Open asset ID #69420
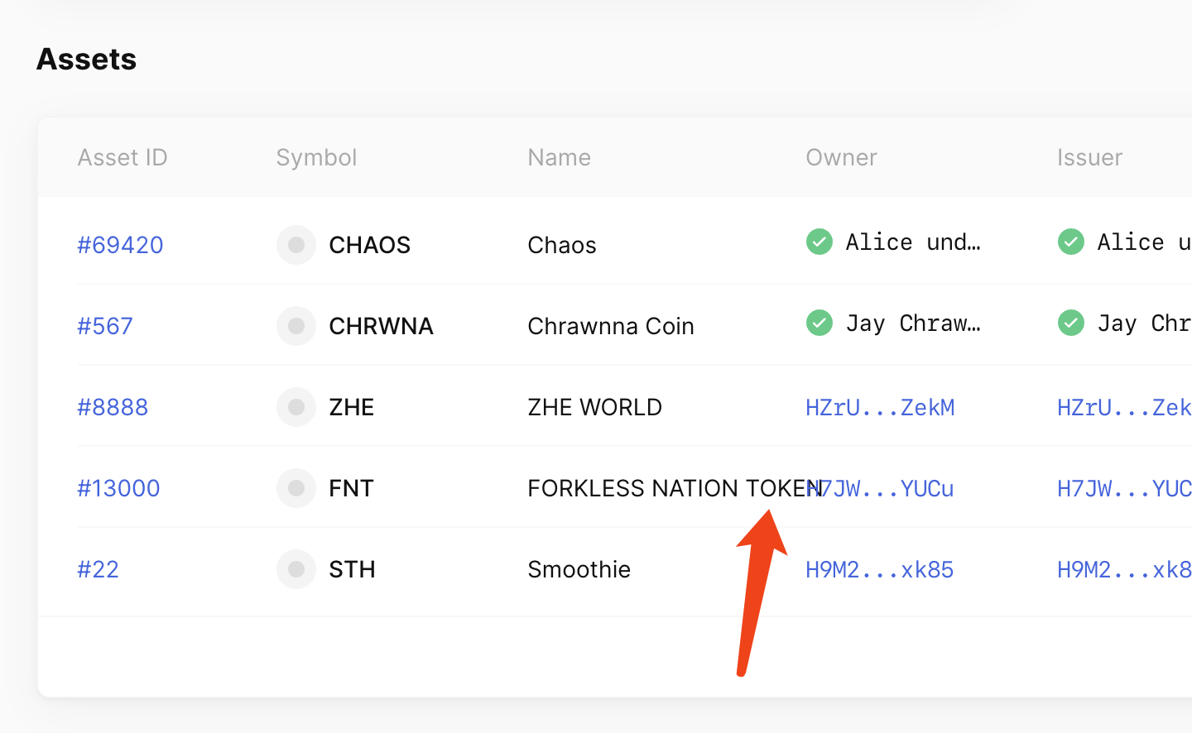1192x733 pixels. click(x=120, y=245)
